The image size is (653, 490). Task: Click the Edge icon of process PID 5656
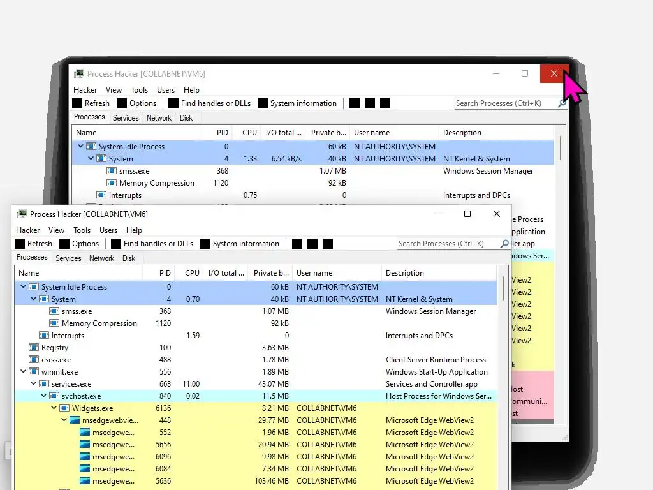(85, 445)
